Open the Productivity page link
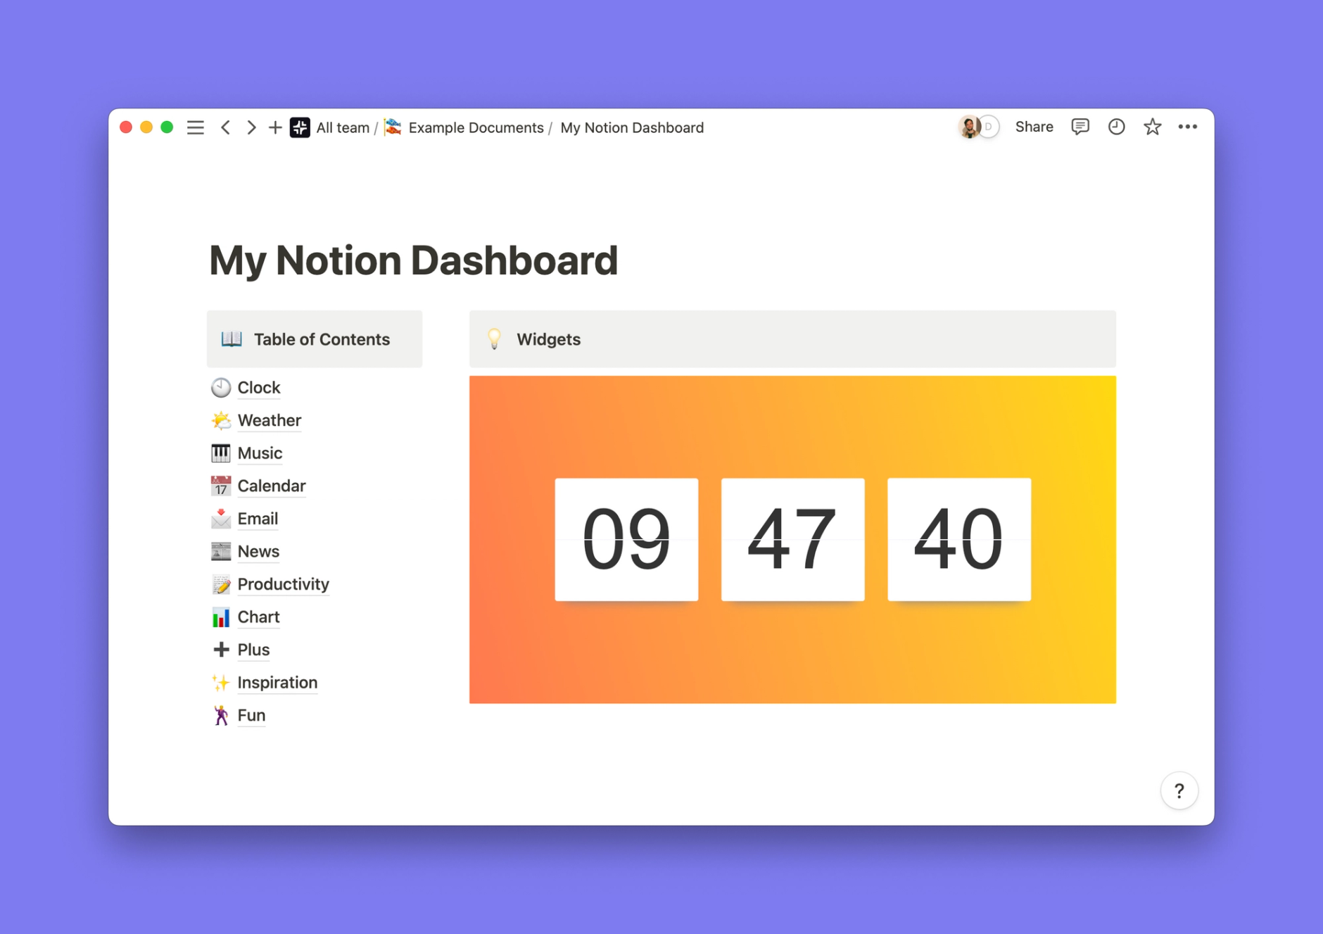Image resolution: width=1323 pixels, height=934 pixels. [284, 584]
